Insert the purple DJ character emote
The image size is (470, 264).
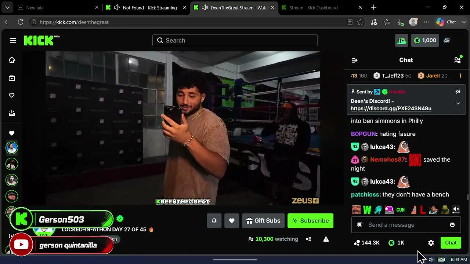coord(389,210)
